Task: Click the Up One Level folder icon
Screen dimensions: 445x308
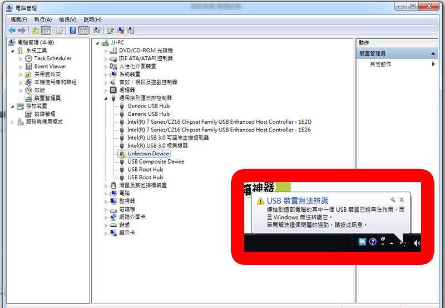Action: [x=35, y=31]
